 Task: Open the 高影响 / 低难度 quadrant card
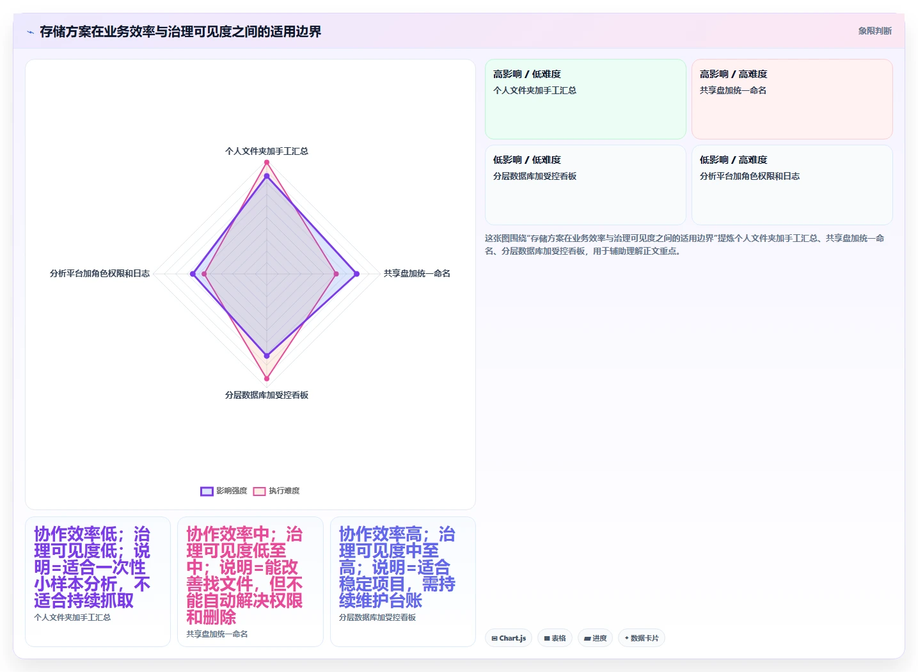(585, 99)
